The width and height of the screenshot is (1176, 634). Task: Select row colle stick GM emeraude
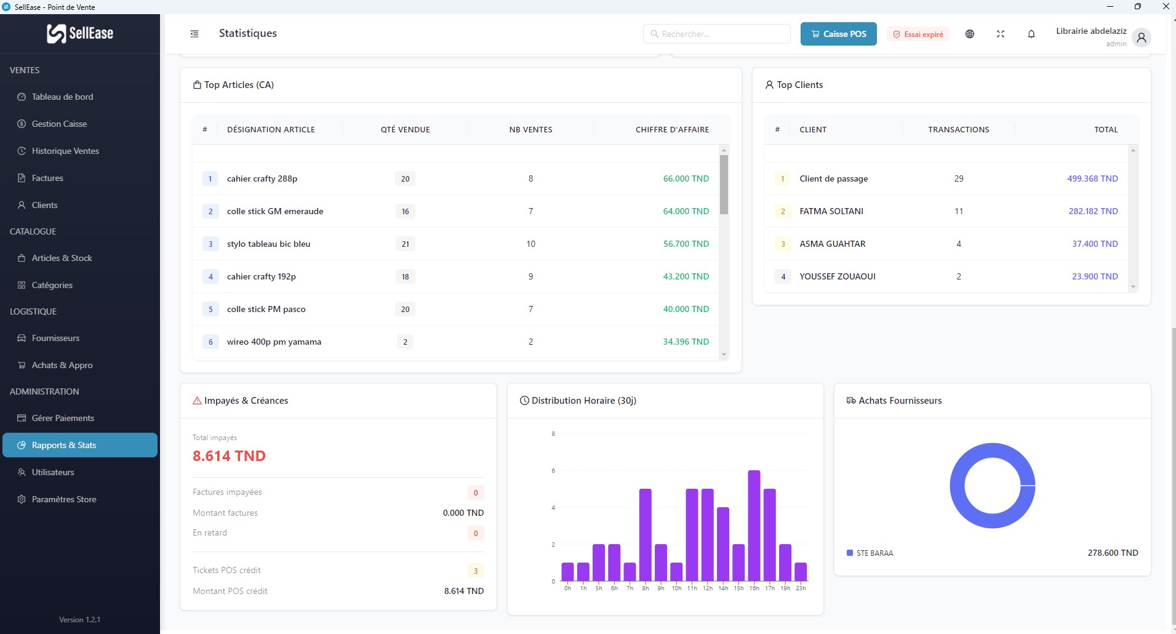[x=455, y=211]
